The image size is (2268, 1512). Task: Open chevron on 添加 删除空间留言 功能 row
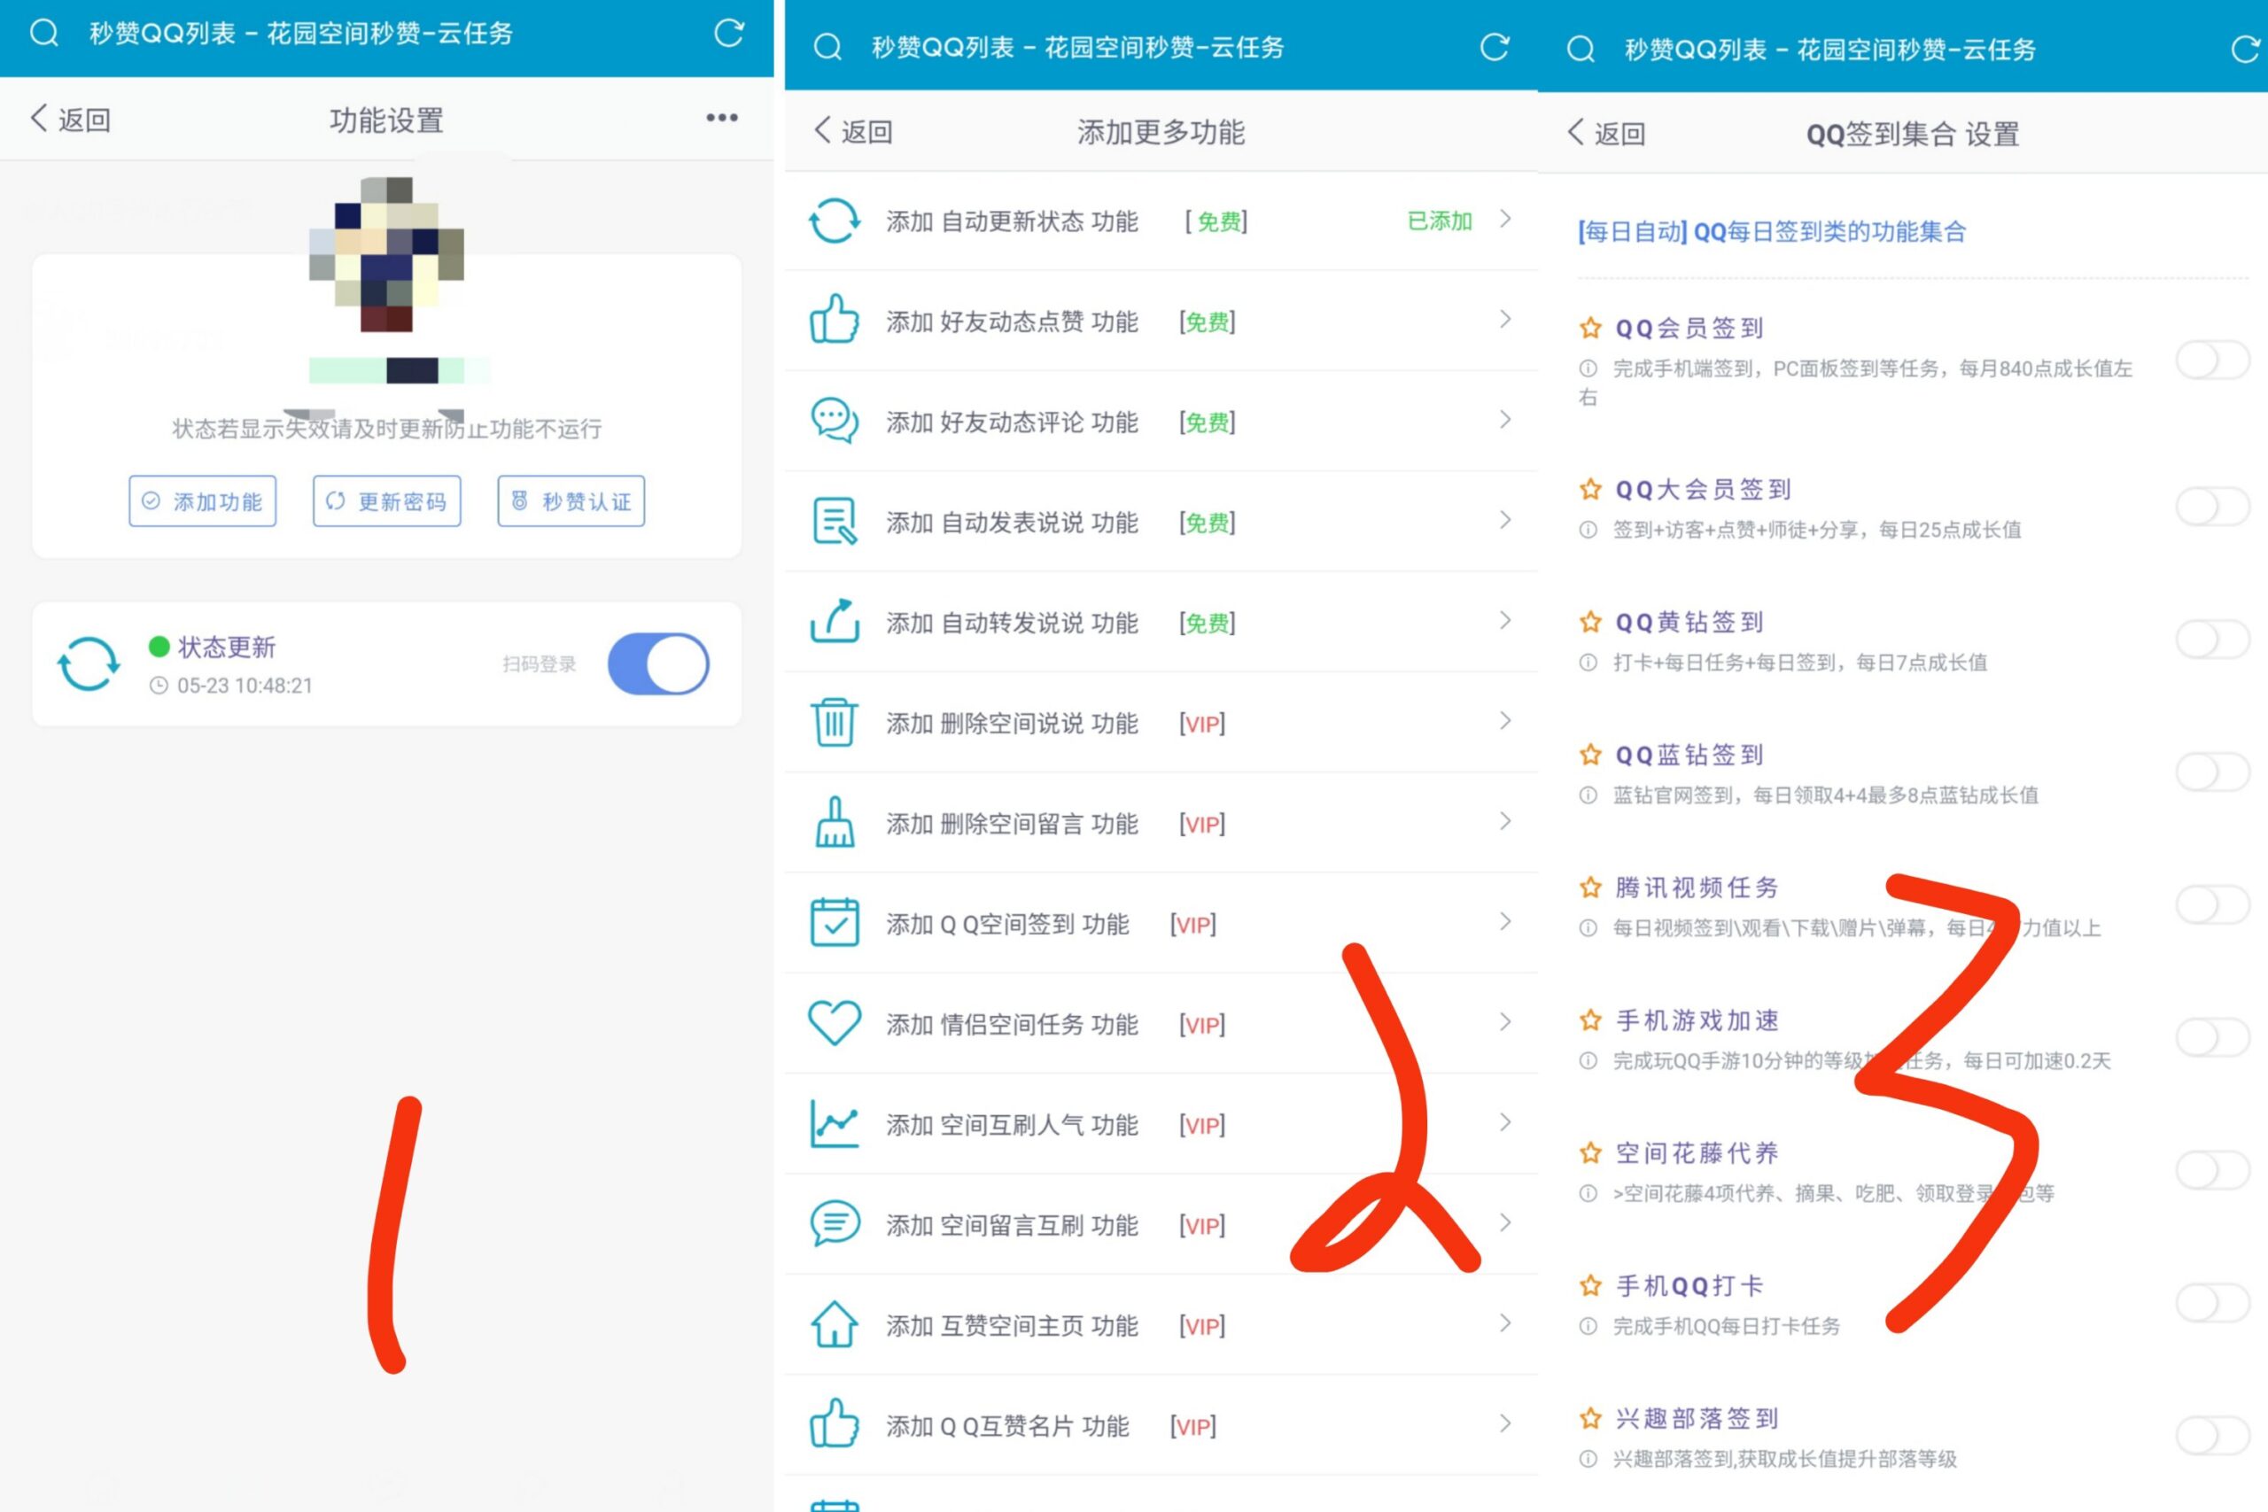[1505, 820]
